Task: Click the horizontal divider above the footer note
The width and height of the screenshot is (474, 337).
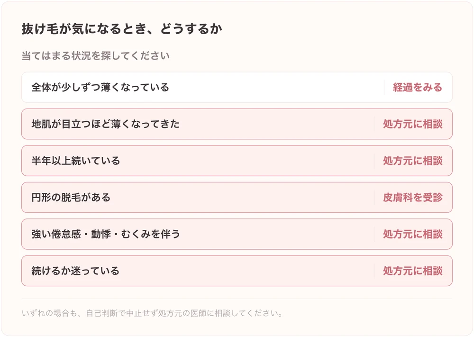Action: (237, 299)
